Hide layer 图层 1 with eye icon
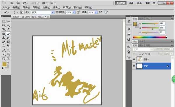The width and height of the screenshot is (175, 107). (x=134, y=59)
